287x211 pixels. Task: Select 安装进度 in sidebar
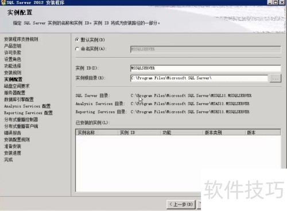click(13, 153)
